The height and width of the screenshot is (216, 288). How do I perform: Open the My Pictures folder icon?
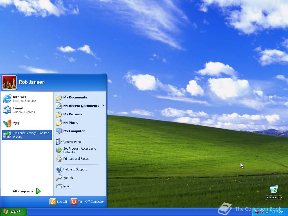(x=59, y=114)
